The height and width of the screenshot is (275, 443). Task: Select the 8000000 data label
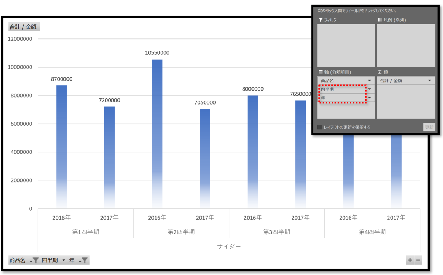(x=253, y=89)
